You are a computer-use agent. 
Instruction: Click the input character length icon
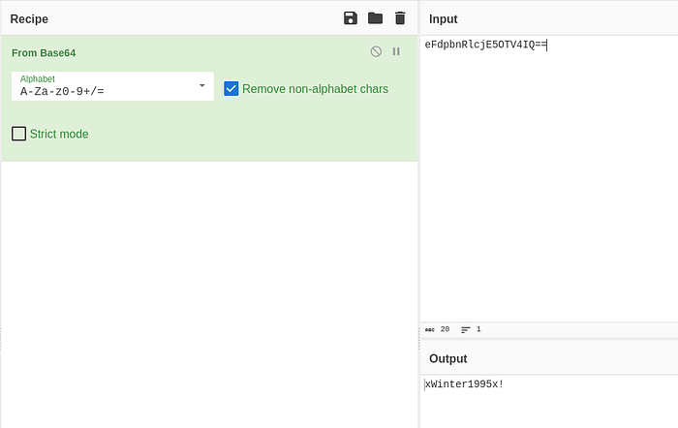point(430,329)
